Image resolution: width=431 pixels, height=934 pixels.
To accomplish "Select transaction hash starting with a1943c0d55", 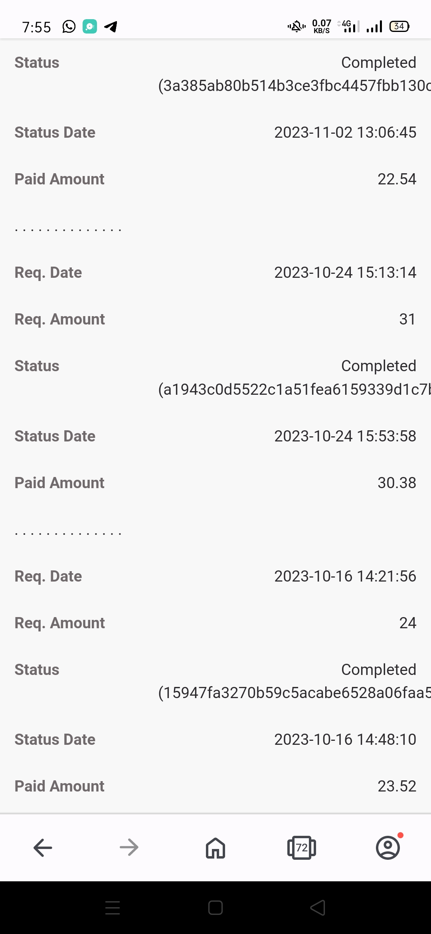I will pyautogui.click(x=295, y=390).
